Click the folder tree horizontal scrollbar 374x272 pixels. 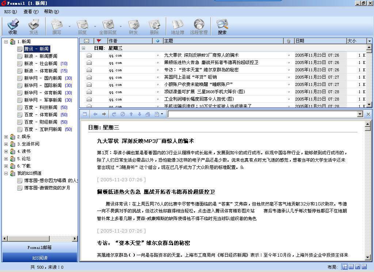(39, 238)
